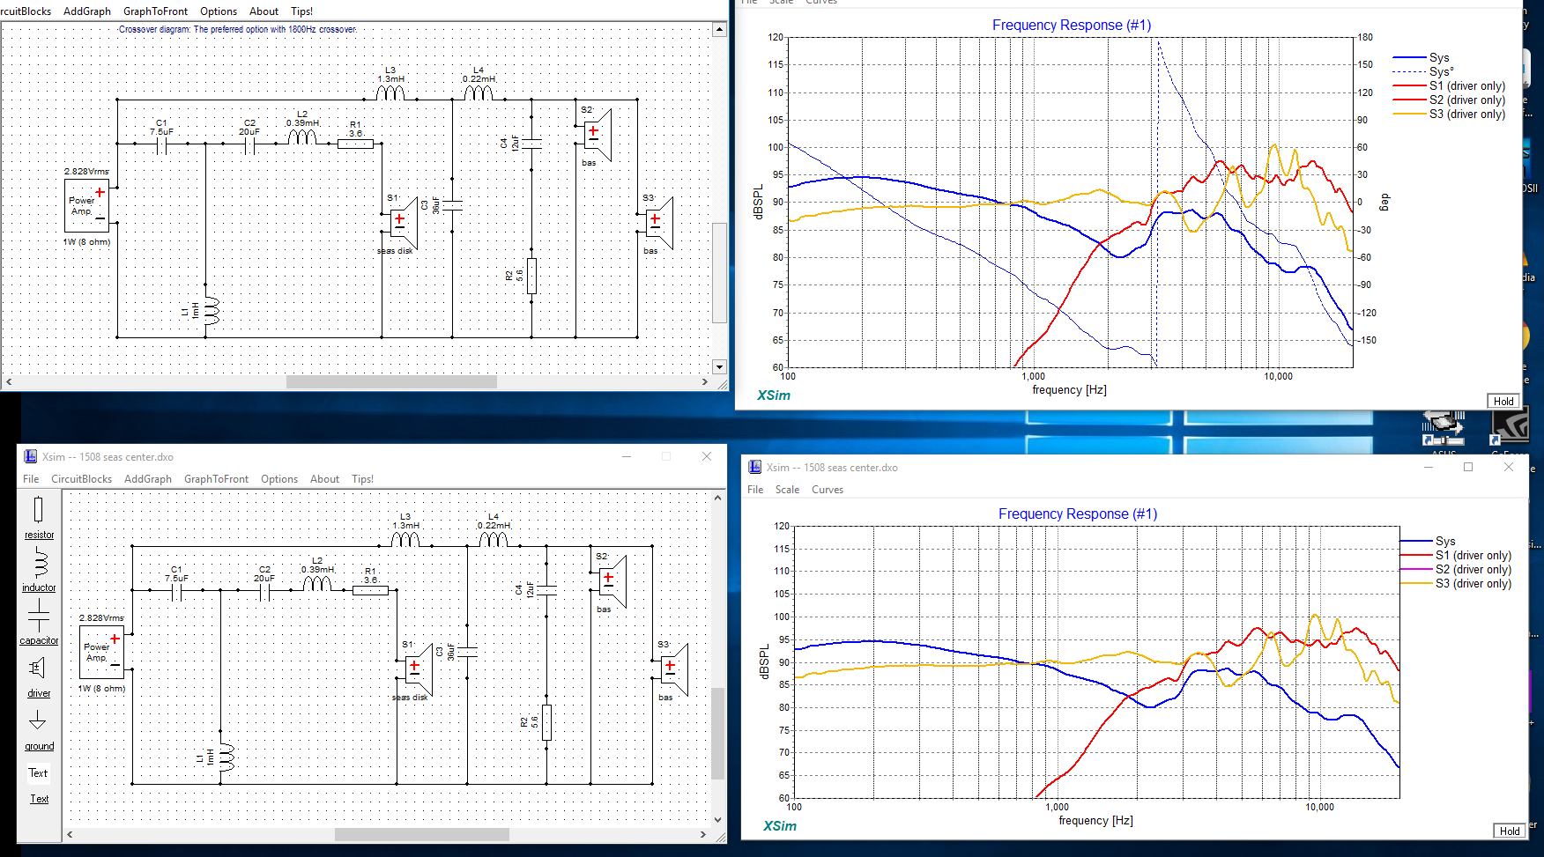Viewport: 1544px width, 857px height.
Task: Click the boxed Text tool
Action: 38,773
